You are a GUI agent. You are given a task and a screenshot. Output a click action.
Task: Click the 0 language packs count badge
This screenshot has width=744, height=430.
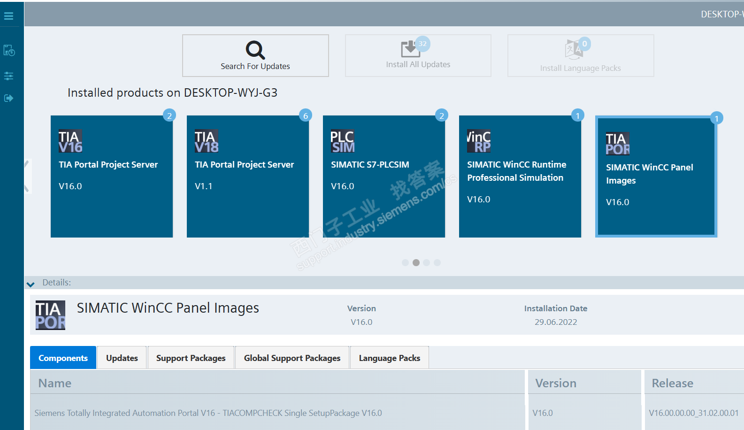(x=584, y=44)
